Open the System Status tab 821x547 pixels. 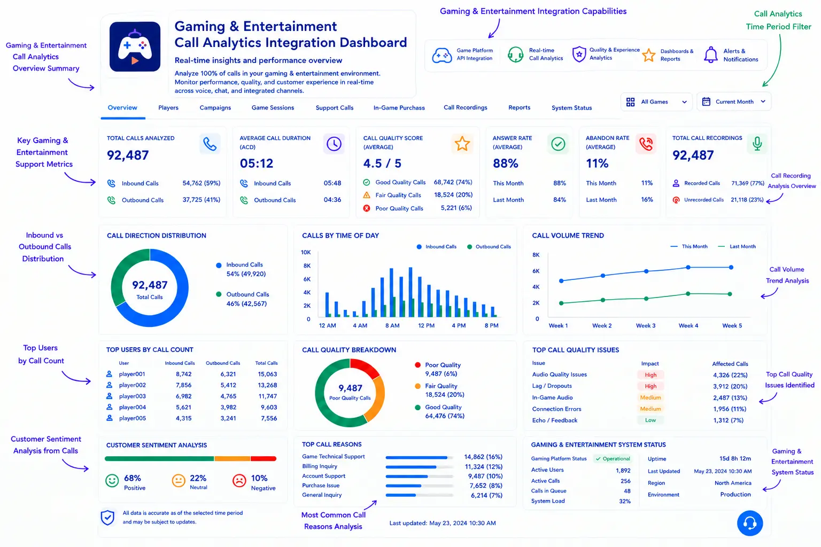click(572, 108)
